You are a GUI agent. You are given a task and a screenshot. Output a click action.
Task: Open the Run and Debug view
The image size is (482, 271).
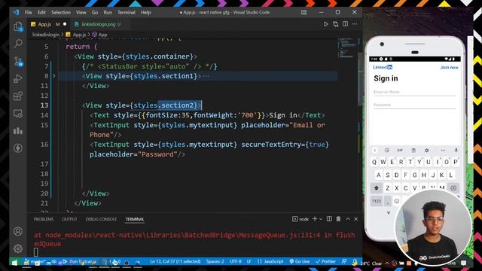coord(18,78)
